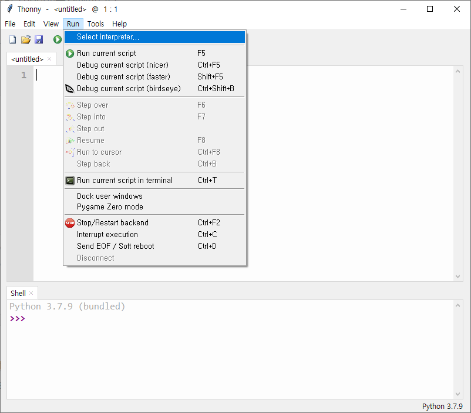Screen dimensions: 471x413
Task: Open the Tools menu
Action: click(x=96, y=24)
